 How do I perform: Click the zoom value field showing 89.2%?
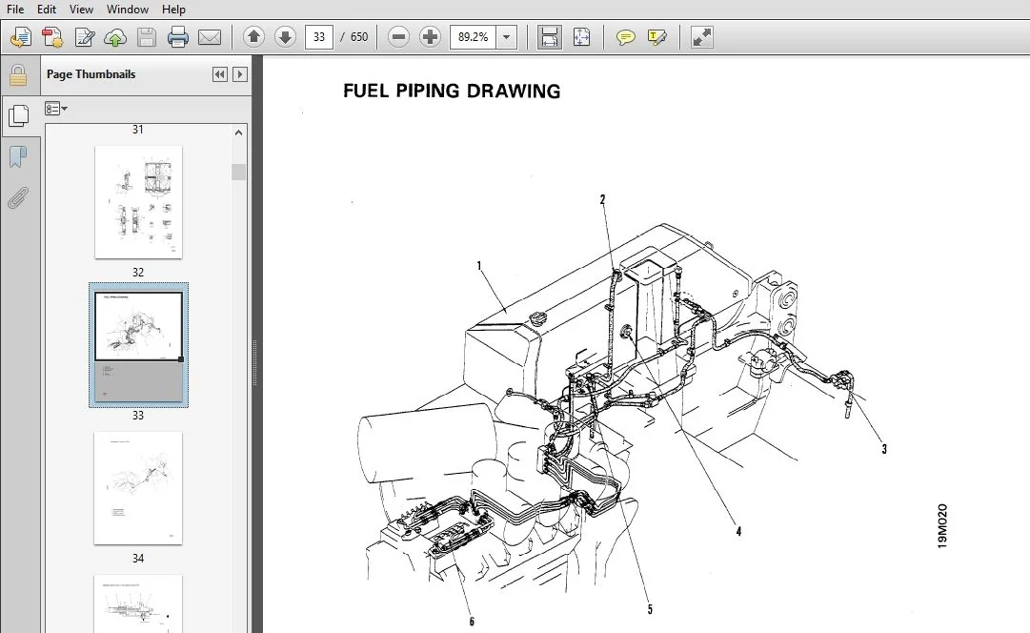coord(473,37)
